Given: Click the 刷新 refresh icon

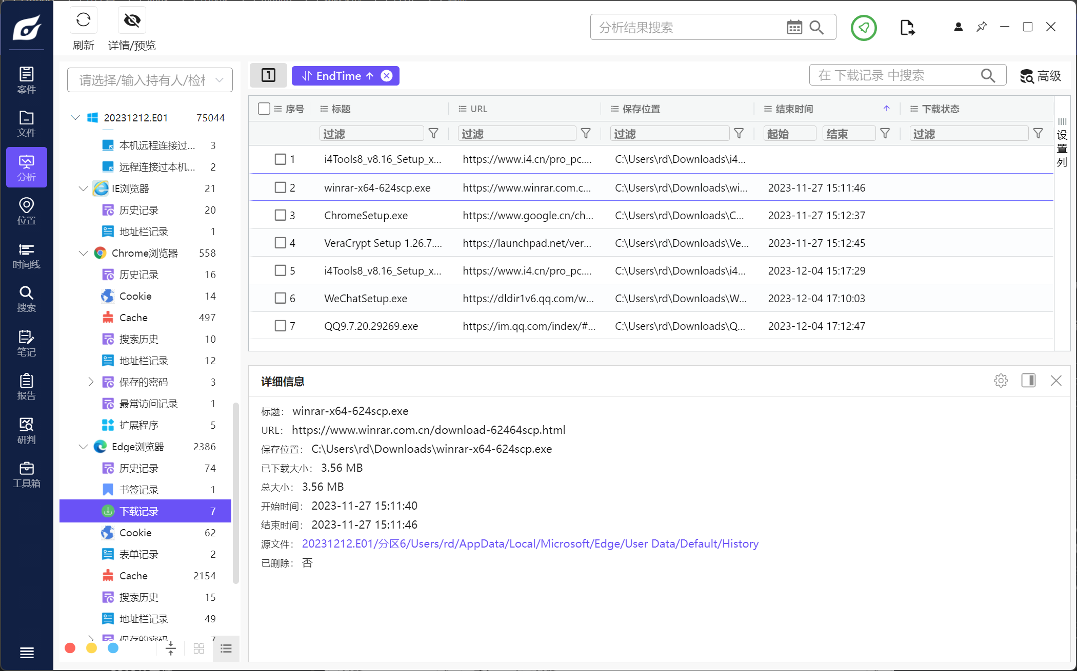Looking at the screenshot, I should [83, 21].
